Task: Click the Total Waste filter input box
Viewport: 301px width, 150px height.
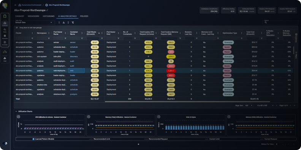Action: (93, 38)
